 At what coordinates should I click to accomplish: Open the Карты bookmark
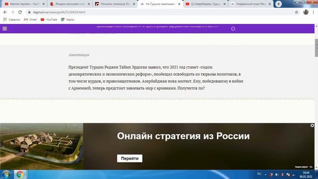click(68, 19)
